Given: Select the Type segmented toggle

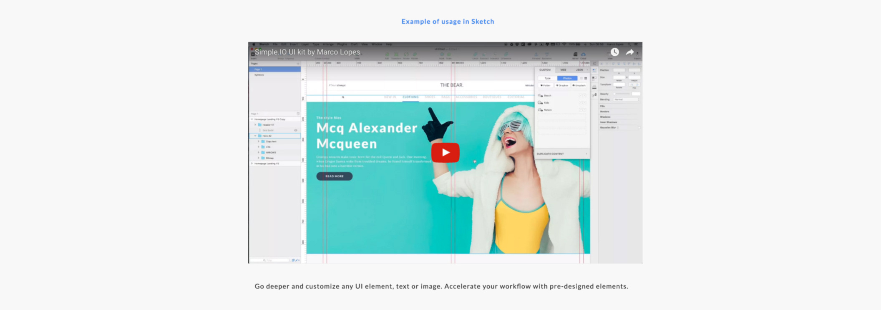Looking at the screenshot, I should click(547, 78).
